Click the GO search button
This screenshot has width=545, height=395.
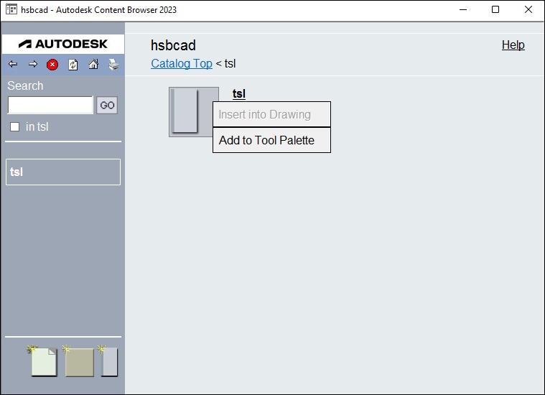click(x=107, y=105)
